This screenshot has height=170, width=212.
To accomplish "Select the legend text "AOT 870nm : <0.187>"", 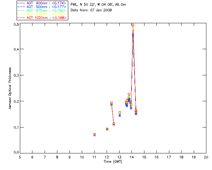I will coord(46,14).
